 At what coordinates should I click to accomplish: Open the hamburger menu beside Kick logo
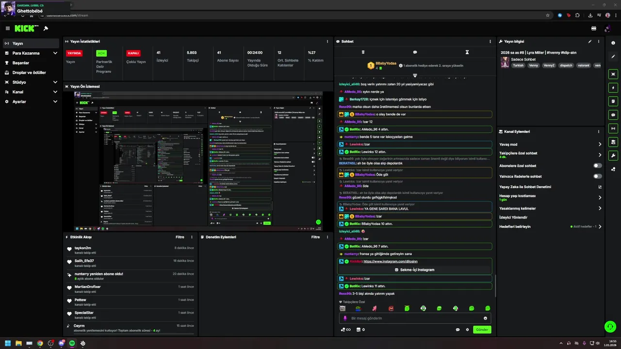click(8, 29)
